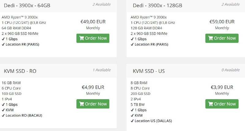This screenshot has height=131, width=245.
Task: Order the €3,99 EUR KVM SSD - US plan
Action: pos(222,104)
